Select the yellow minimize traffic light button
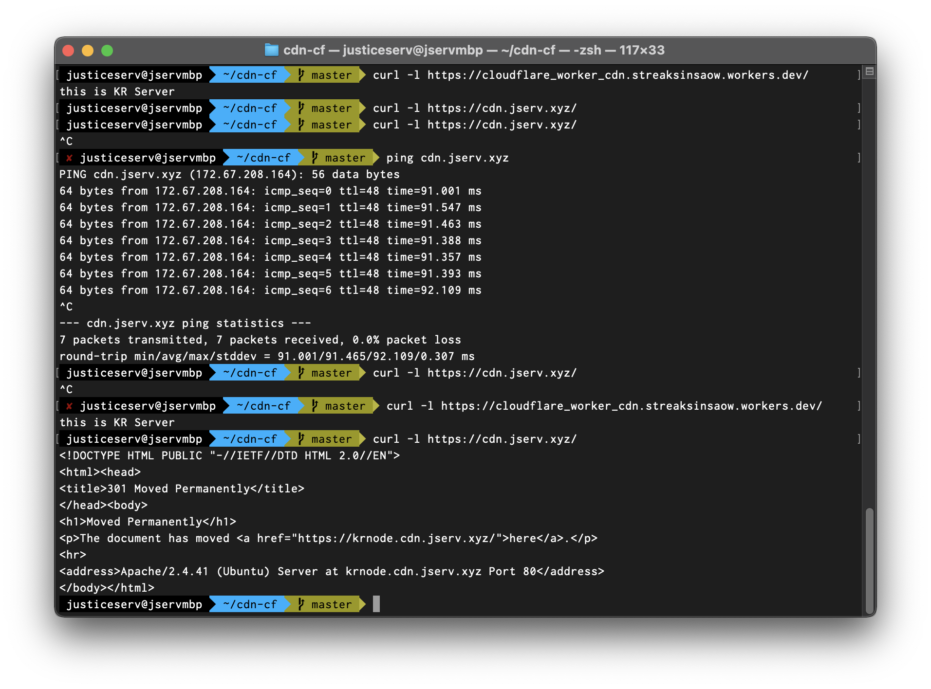 (87, 50)
